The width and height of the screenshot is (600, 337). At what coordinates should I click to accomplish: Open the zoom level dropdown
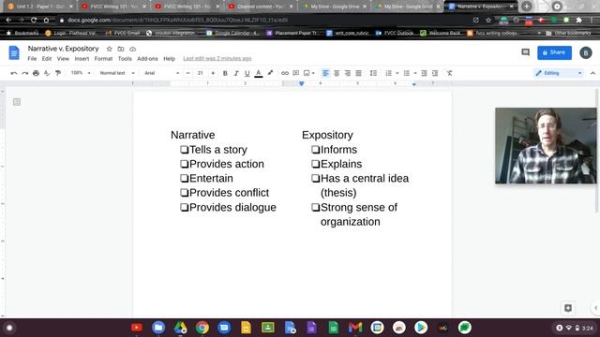81,73
